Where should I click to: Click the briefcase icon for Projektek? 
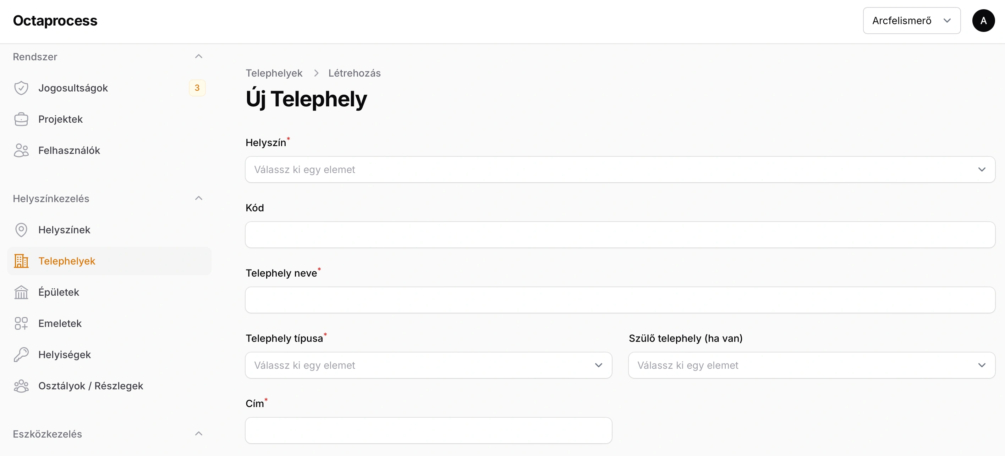coord(21,119)
